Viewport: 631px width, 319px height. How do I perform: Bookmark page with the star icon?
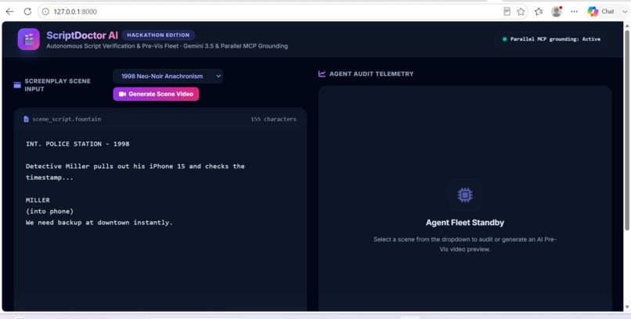pyautogui.click(x=521, y=12)
